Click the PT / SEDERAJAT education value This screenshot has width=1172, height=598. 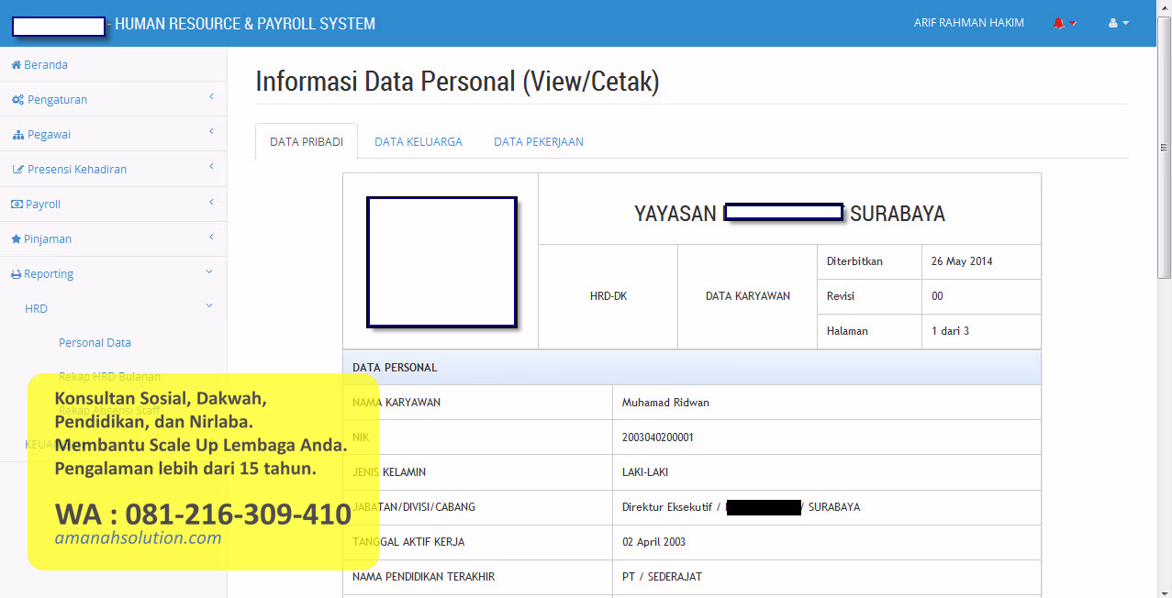tap(662, 577)
